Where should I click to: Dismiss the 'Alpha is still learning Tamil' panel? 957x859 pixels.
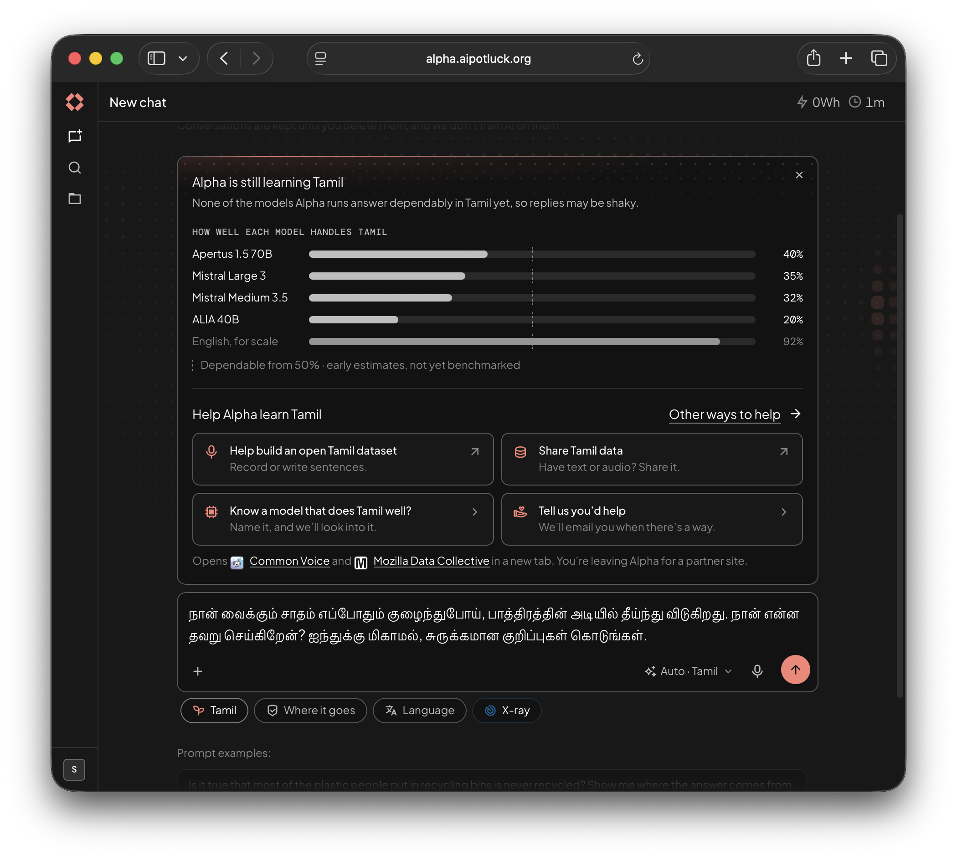click(799, 175)
